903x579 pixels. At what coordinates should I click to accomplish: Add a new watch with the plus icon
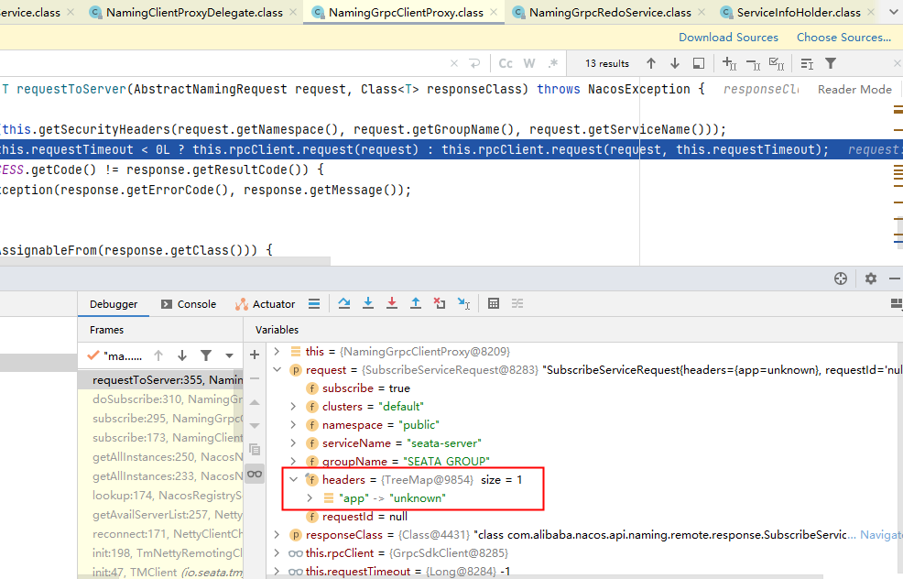tap(255, 355)
